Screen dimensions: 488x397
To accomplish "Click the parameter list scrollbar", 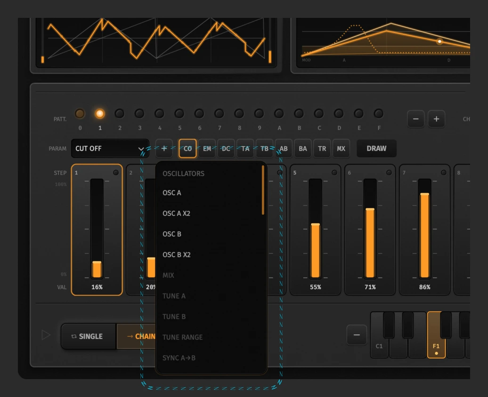I will tap(263, 190).
